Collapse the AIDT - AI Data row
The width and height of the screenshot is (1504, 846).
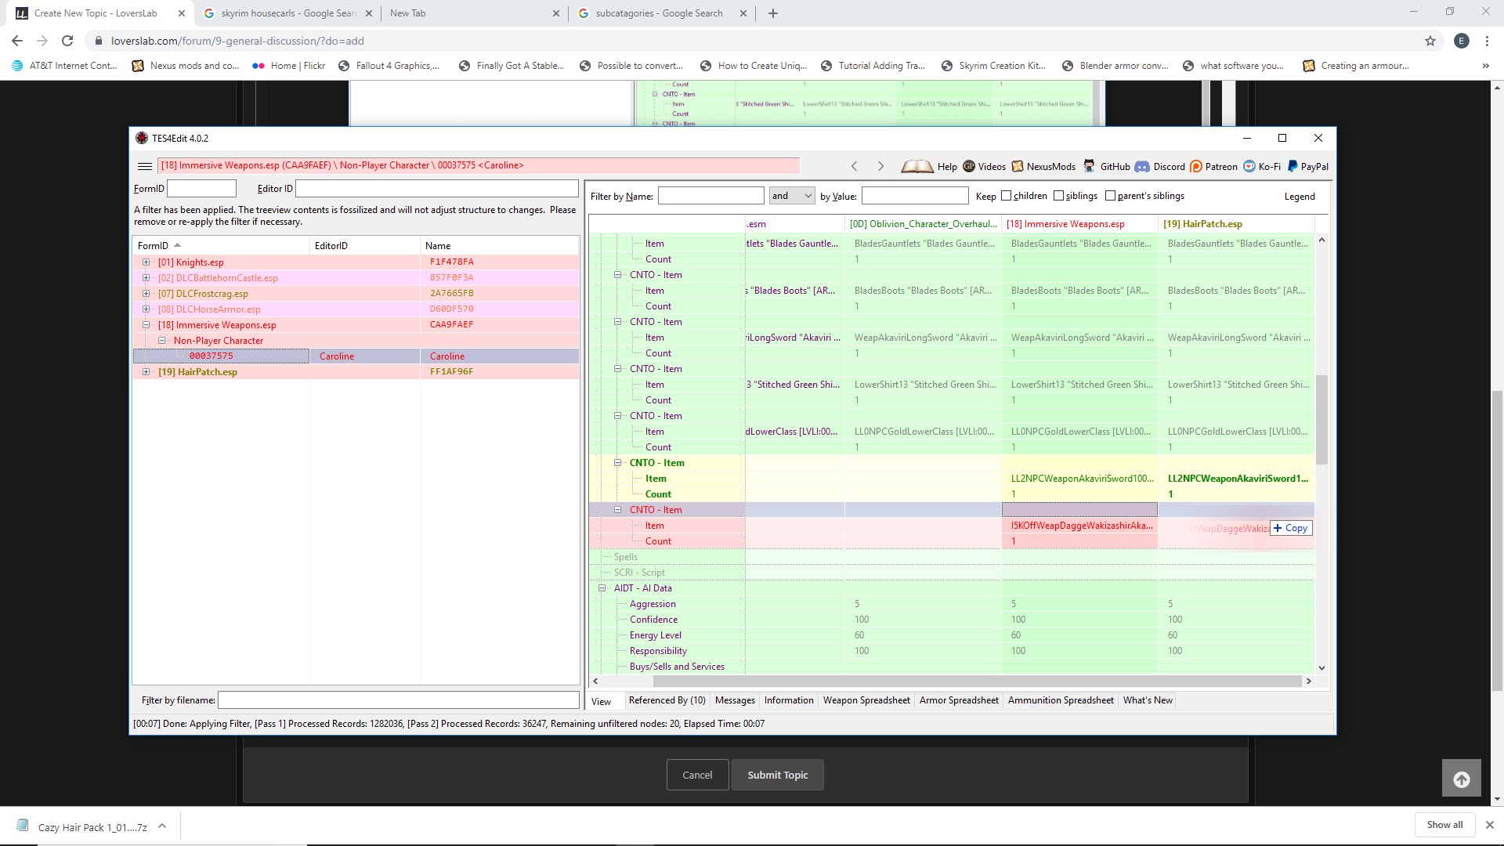point(602,588)
